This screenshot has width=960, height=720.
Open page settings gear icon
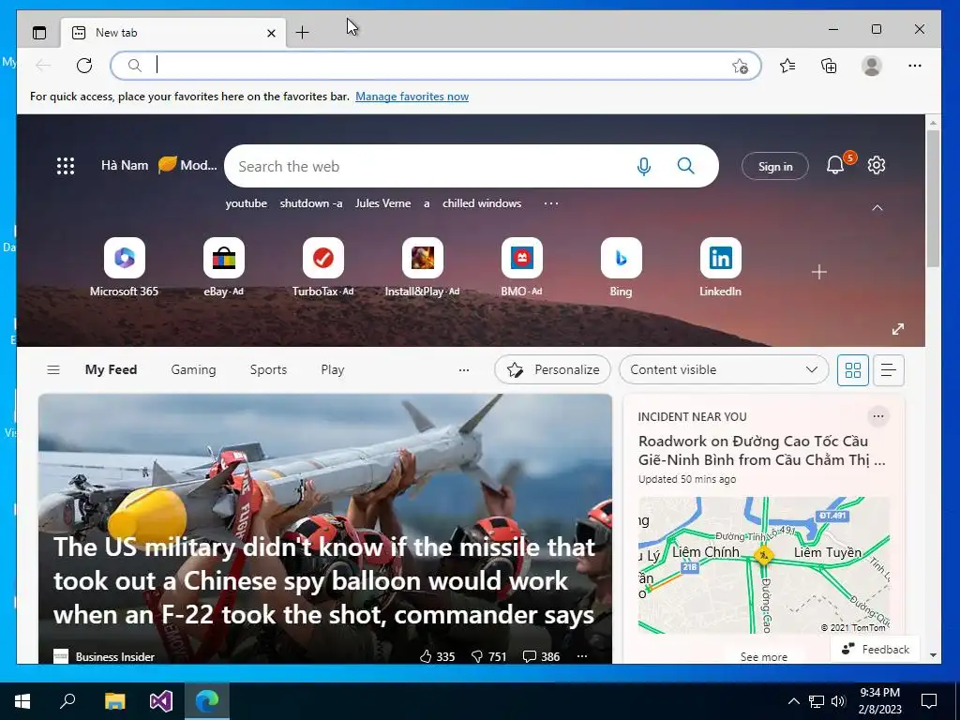tap(877, 165)
